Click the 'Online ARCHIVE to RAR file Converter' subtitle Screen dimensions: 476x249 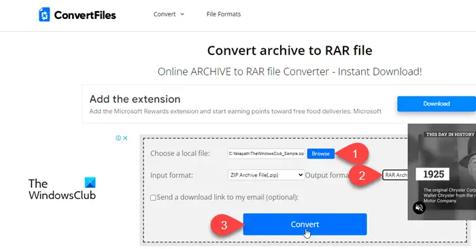pos(290,71)
